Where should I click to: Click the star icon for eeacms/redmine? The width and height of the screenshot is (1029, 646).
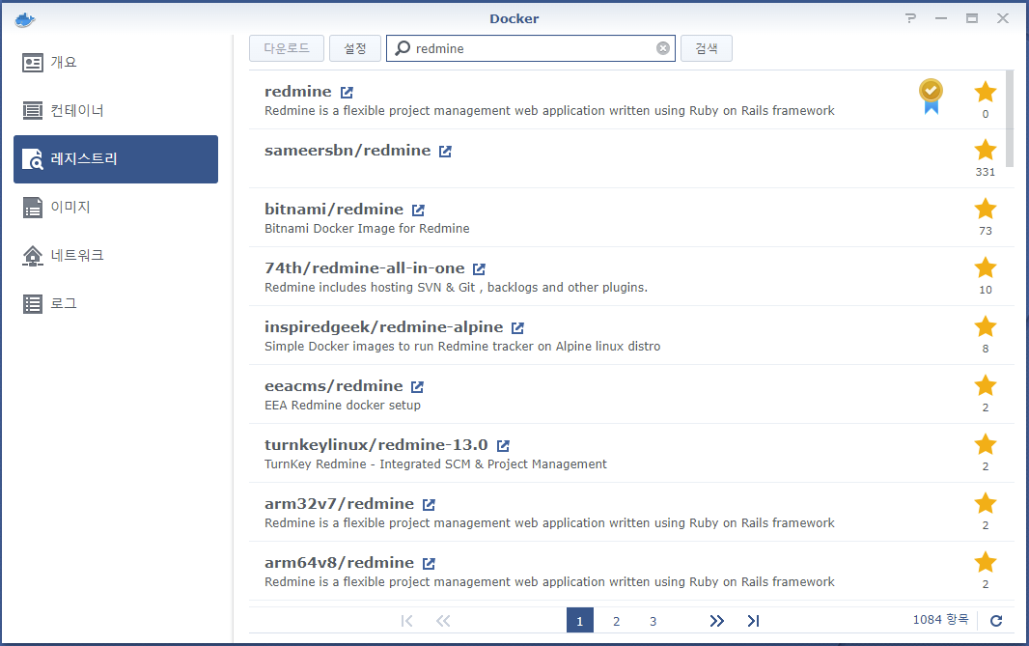pyautogui.click(x=985, y=385)
